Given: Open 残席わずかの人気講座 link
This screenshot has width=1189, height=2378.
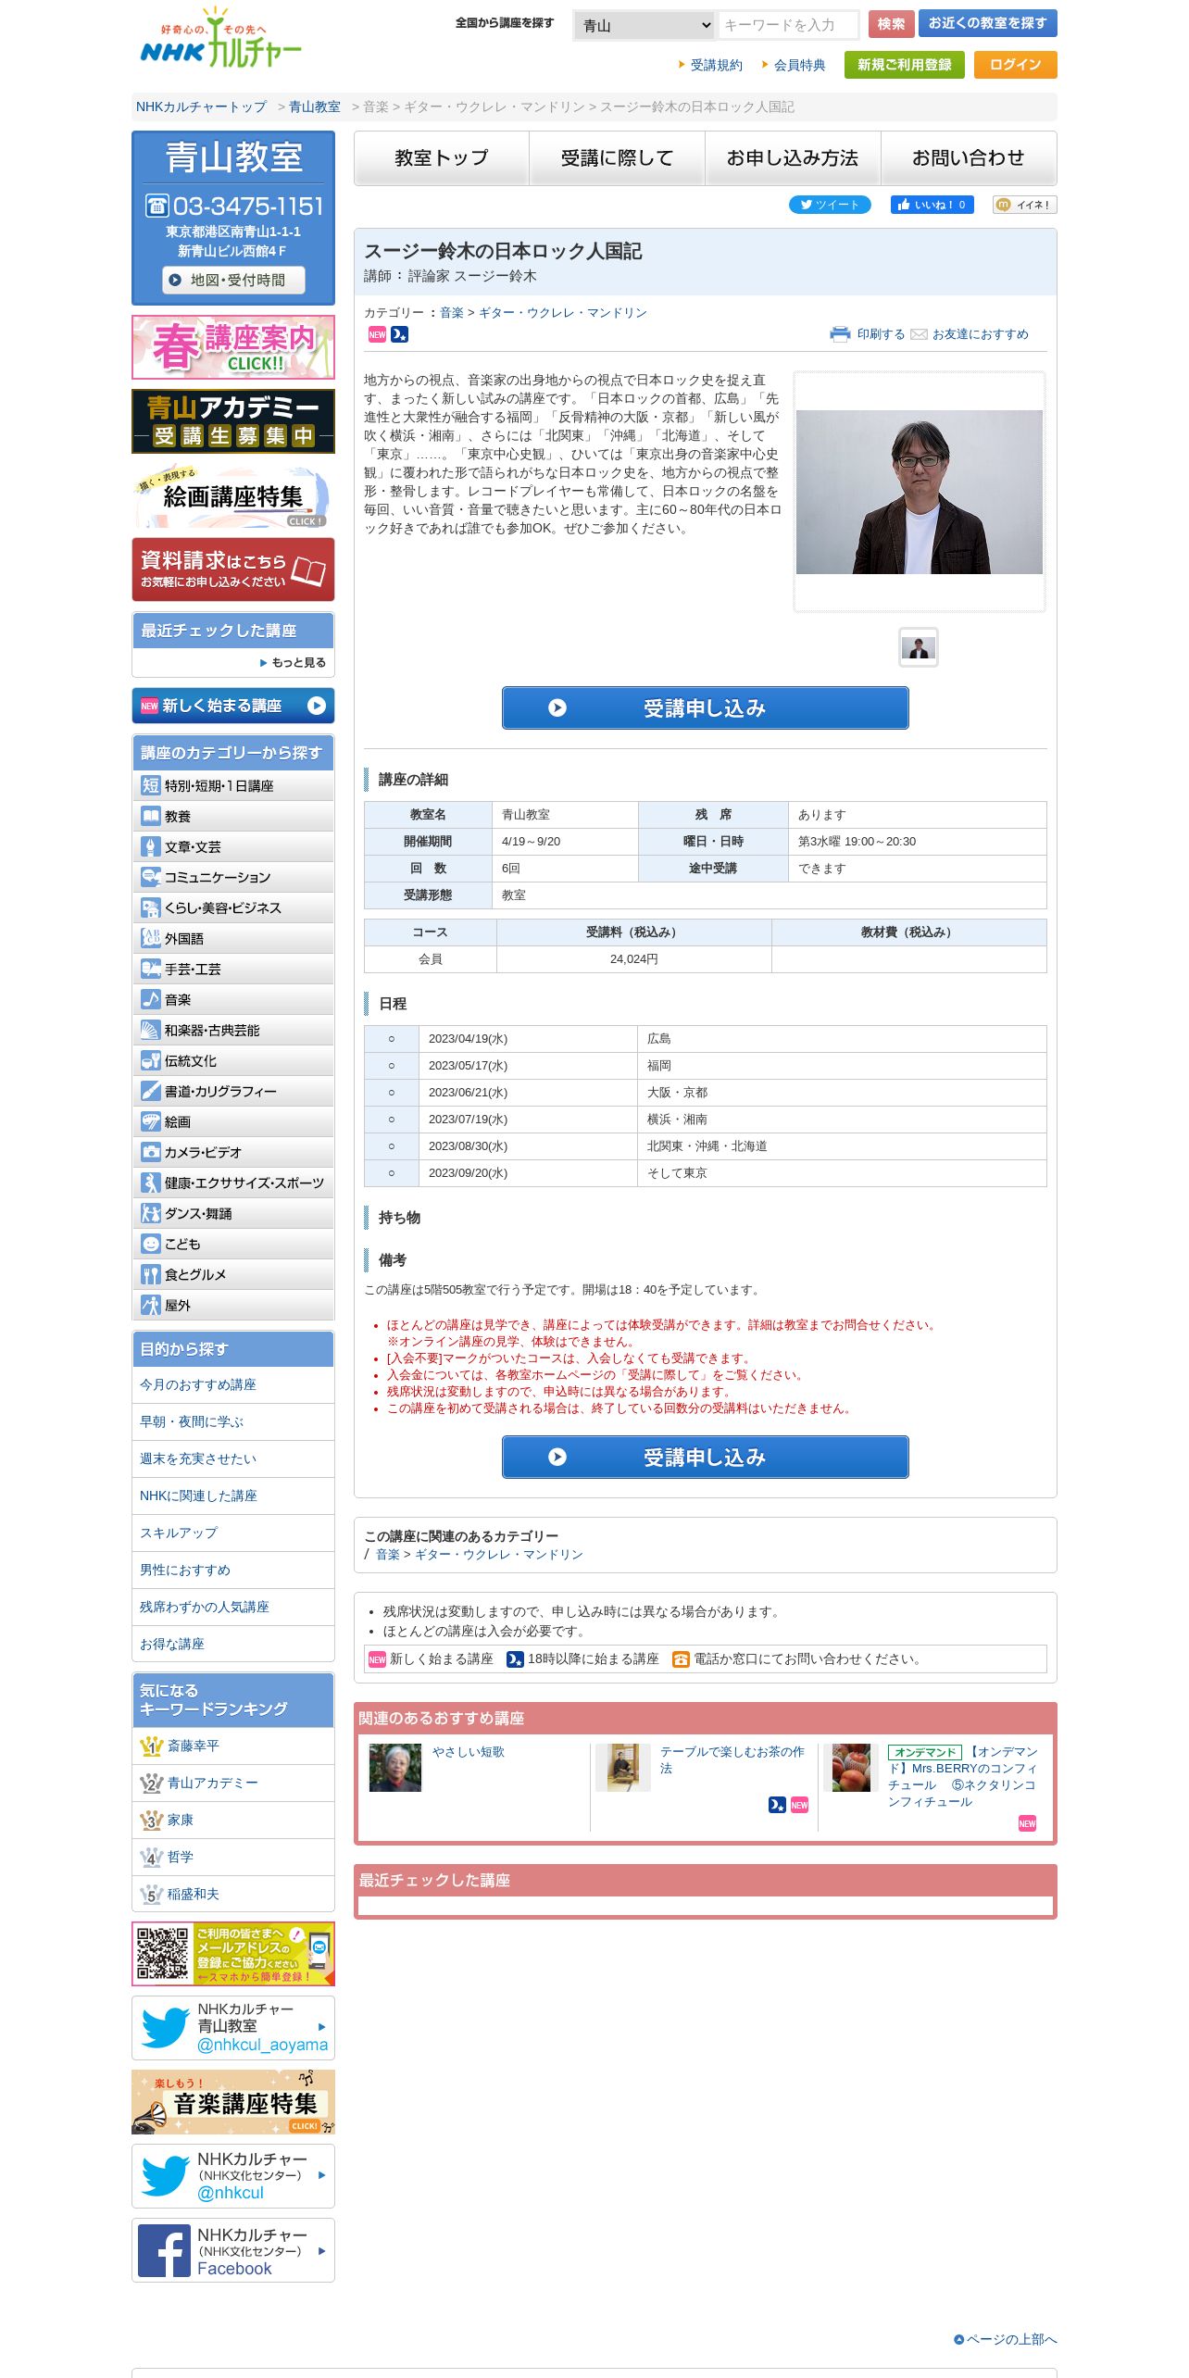Looking at the screenshot, I should 205,1607.
